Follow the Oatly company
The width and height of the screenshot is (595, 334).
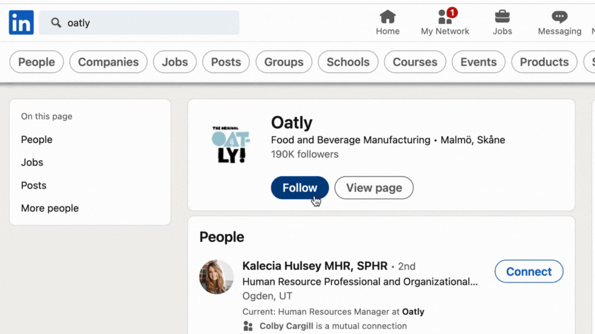point(300,188)
